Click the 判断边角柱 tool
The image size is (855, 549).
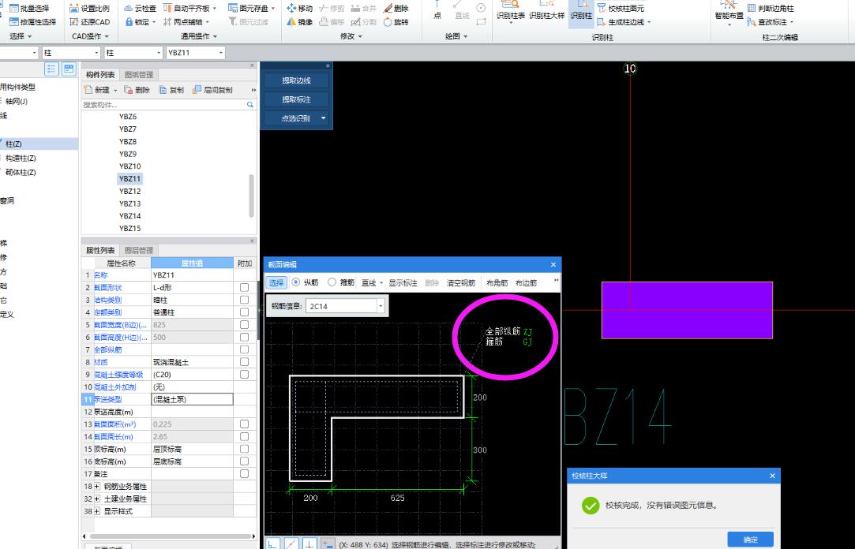pyautogui.click(x=771, y=8)
